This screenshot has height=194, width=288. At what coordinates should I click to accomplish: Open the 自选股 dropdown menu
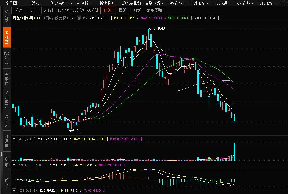(36, 3)
